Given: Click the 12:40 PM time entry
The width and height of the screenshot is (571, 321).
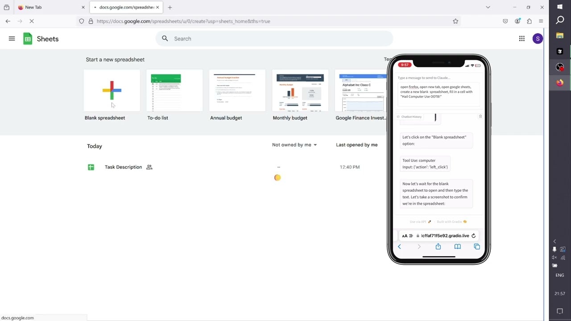Looking at the screenshot, I should 350,167.
